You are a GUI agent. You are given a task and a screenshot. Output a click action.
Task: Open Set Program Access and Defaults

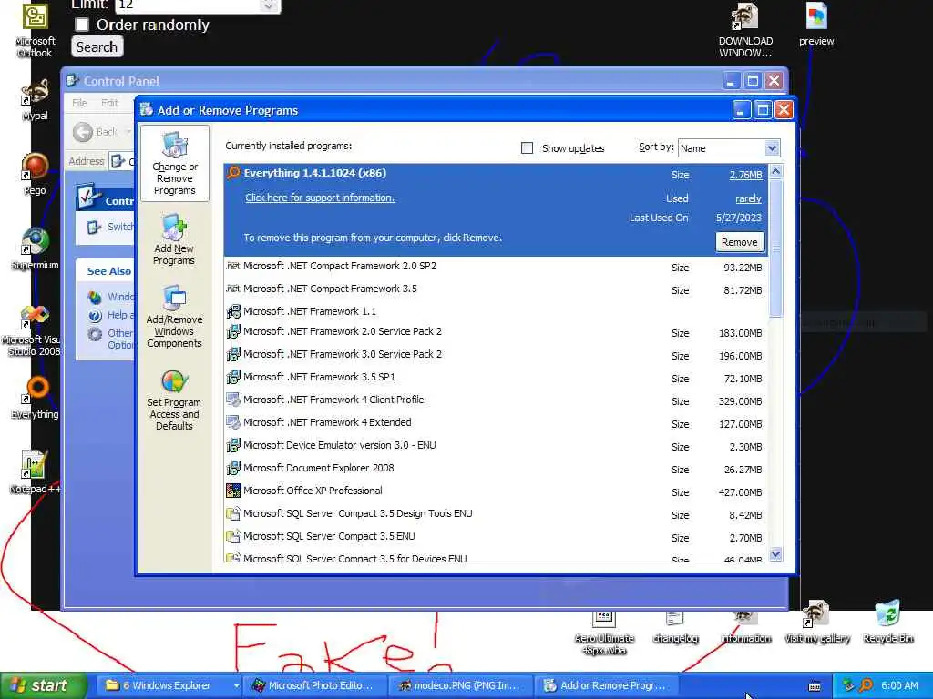pos(174,400)
